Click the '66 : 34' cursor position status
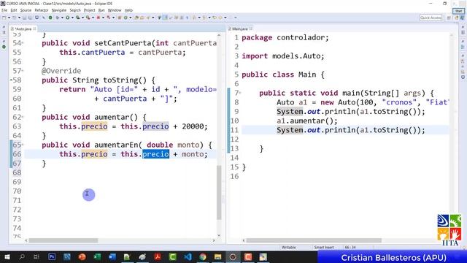 point(350,247)
